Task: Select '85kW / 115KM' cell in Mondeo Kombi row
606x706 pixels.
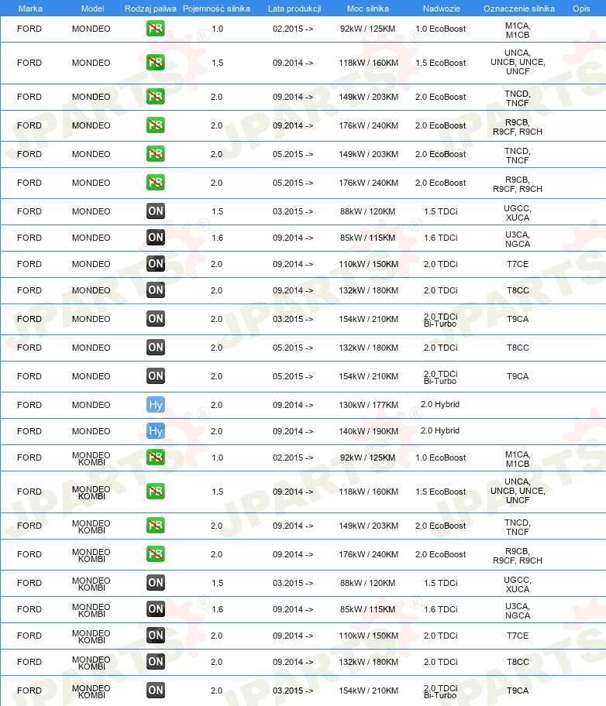Action: (367, 609)
